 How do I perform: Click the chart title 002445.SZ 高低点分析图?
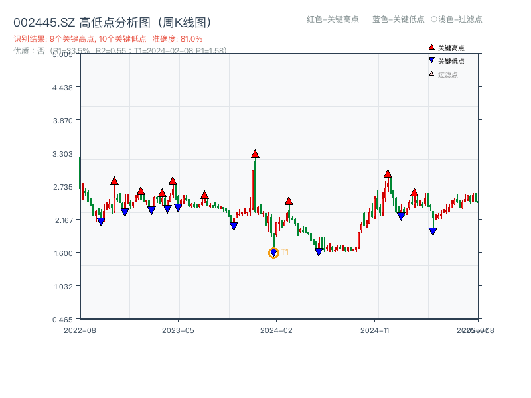click(112, 23)
